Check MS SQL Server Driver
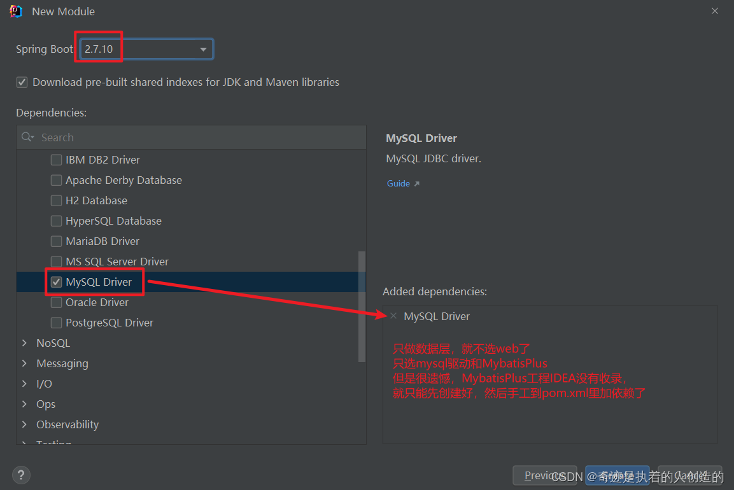The image size is (734, 490). click(x=56, y=262)
